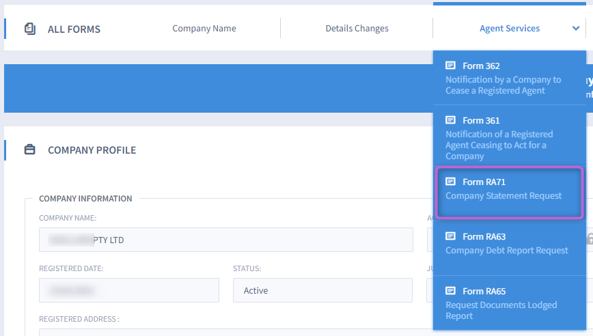
Task: Click the Form 361 document icon
Action: click(x=450, y=120)
